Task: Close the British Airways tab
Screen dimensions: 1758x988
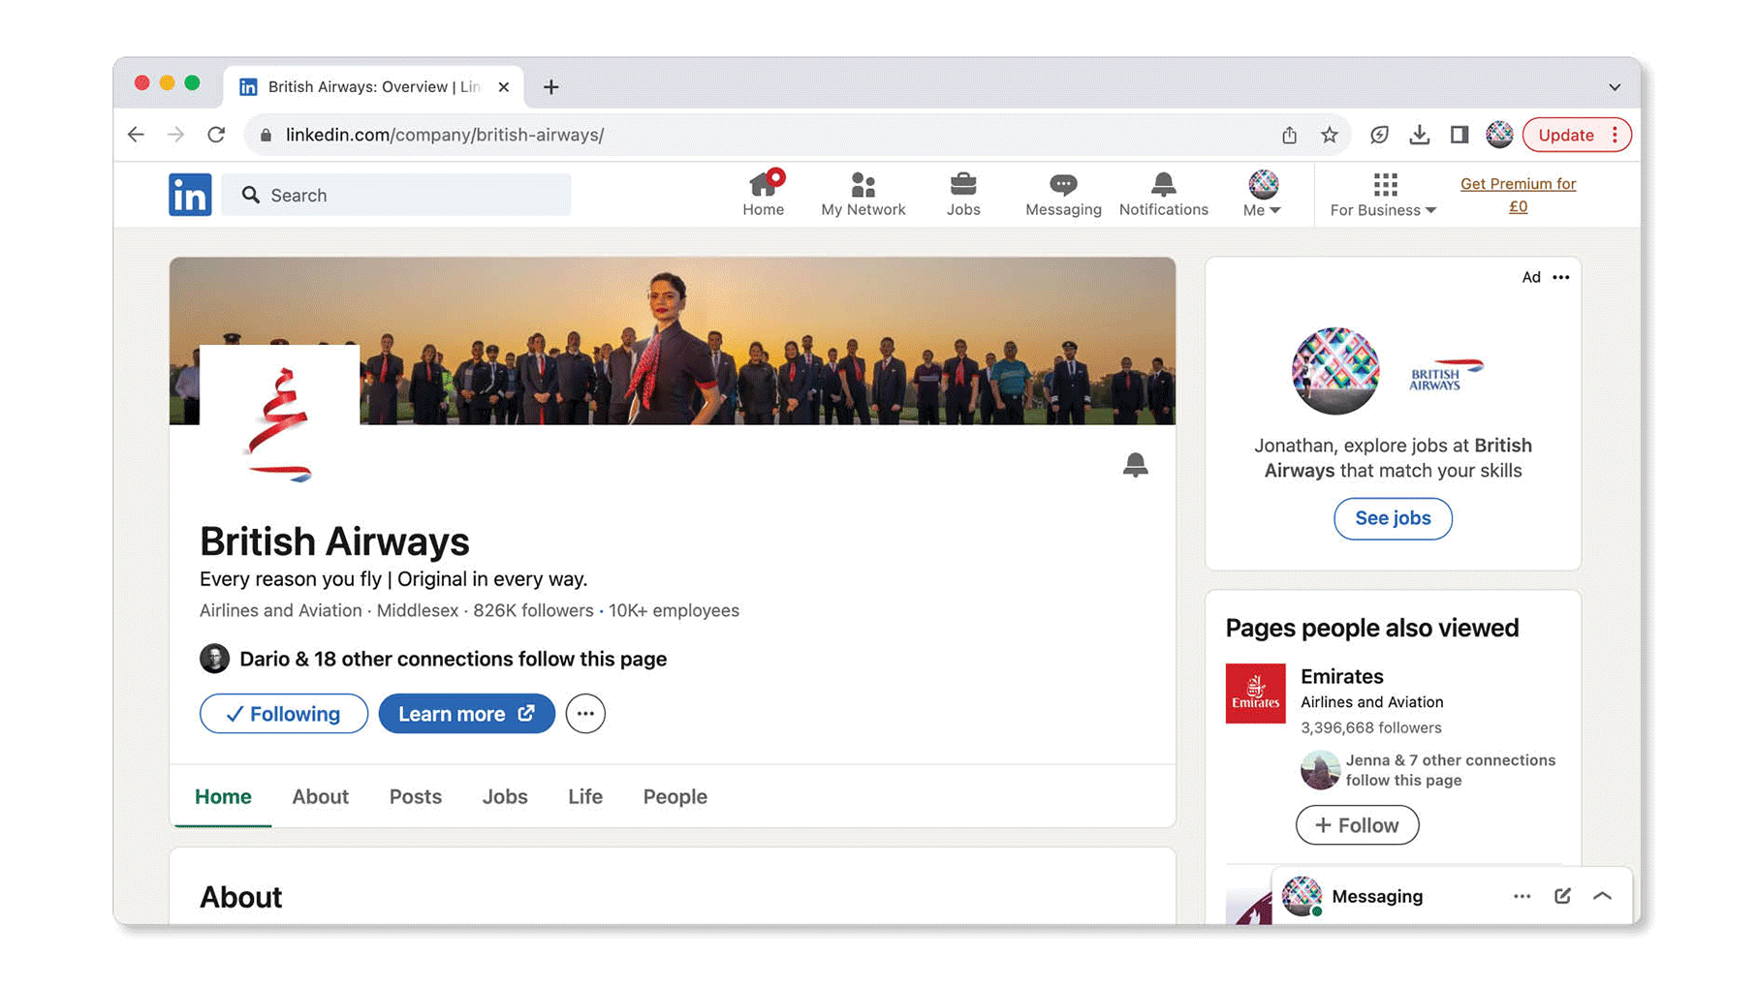Action: (x=504, y=87)
